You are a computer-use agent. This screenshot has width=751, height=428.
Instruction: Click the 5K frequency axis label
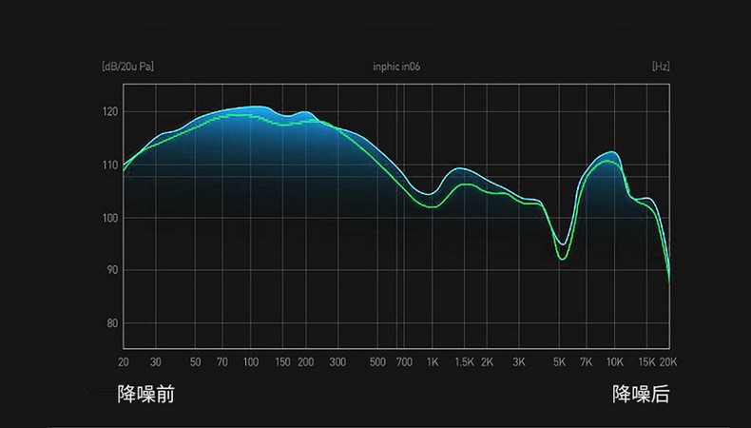coord(559,362)
